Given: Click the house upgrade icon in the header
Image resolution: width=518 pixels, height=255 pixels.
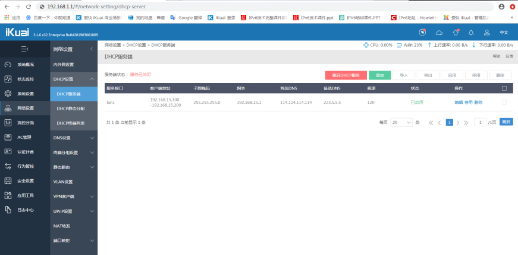Looking at the screenshot, I should (x=456, y=32).
